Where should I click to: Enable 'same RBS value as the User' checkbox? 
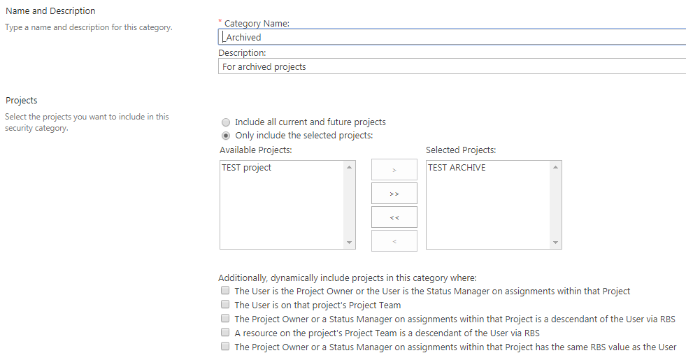coord(225,347)
